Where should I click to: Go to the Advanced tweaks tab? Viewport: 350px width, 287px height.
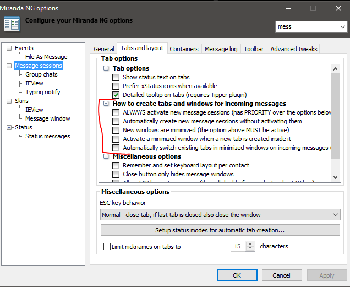294,49
